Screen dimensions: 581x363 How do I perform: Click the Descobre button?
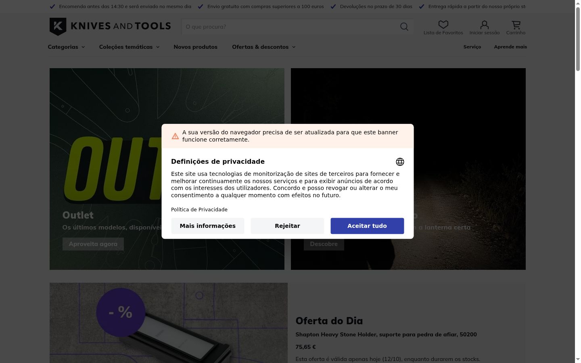(324, 244)
